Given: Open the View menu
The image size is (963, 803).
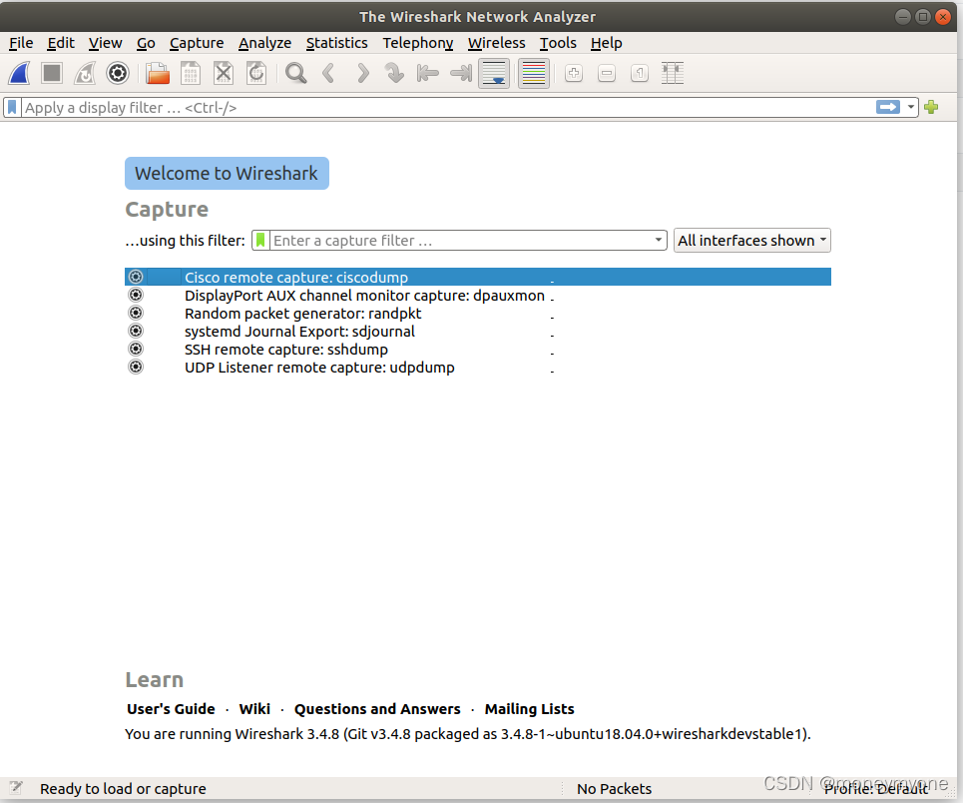Looking at the screenshot, I should click(105, 43).
